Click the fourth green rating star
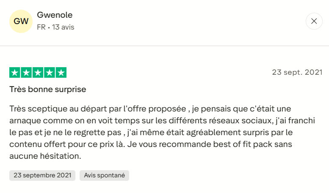The height and width of the screenshot is (193, 329). 50,73
